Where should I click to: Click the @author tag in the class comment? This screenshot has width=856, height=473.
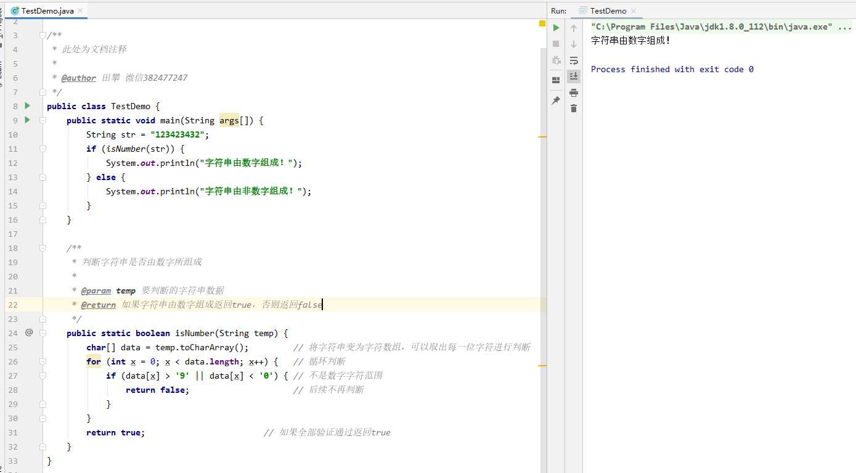point(78,78)
